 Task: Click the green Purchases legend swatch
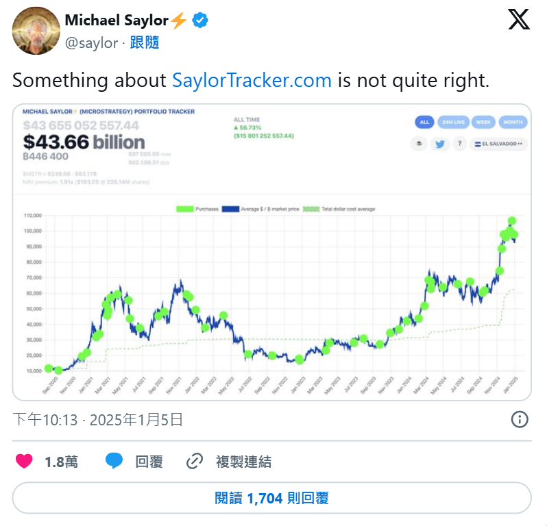point(184,208)
